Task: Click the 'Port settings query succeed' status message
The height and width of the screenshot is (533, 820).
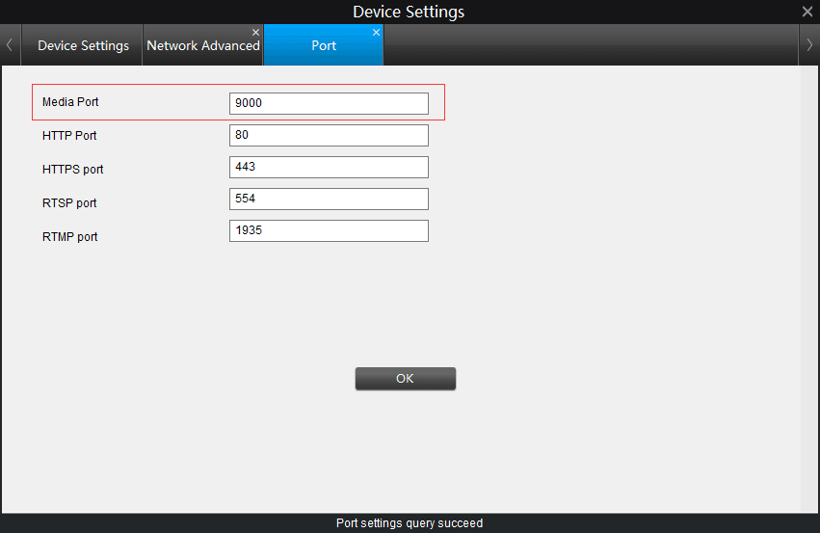Action: click(x=410, y=523)
